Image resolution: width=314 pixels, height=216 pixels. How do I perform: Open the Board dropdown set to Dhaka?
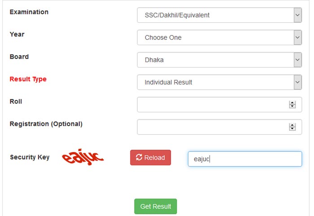point(219,60)
